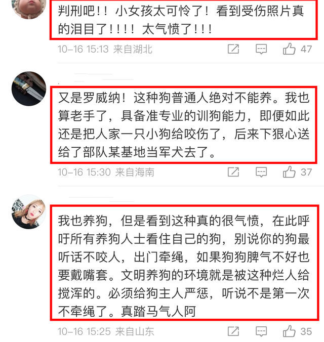
Task: Reply to the 10-16 15:30 comment
Action: click(261, 172)
